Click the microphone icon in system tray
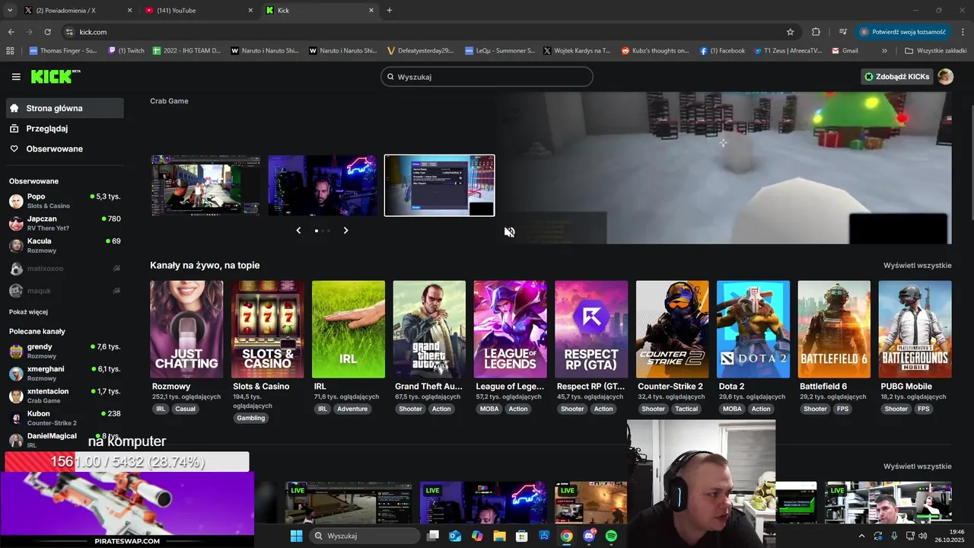974x548 pixels. (894, 536)
